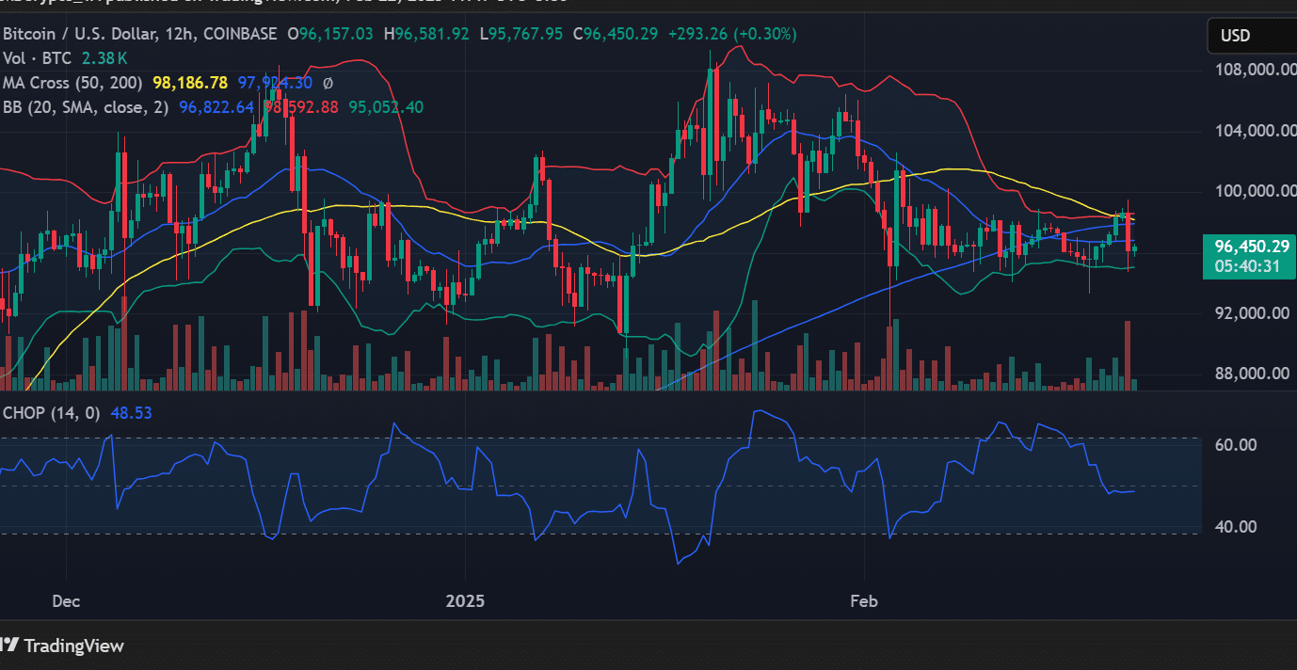Click the 2025 time axis label
The width and height of the screenshot is (1297, 670).
pyautogui.click(x=465, y=600)
